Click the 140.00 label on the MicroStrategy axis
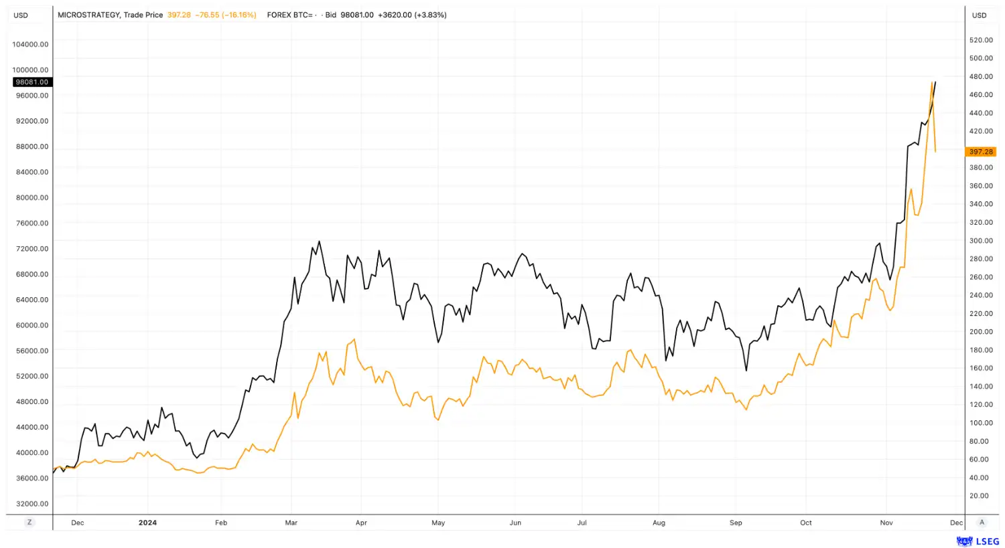The height and width of the screenshot is (548, 1005). [981, 387]
